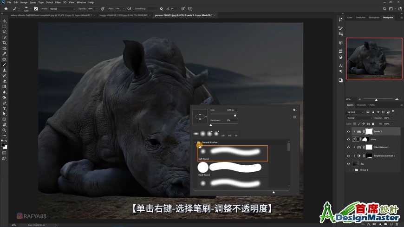Select the Zoom tool
Screen dimensions: 404x227
pos(4,130)
